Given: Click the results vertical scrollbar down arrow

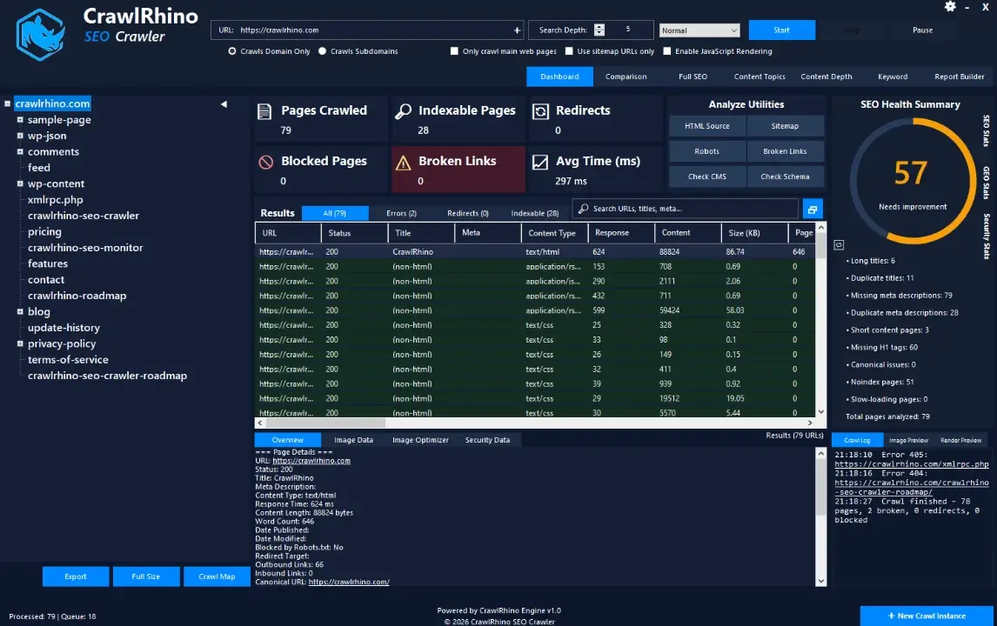Looking at the screenshot, I should point(821,411).
